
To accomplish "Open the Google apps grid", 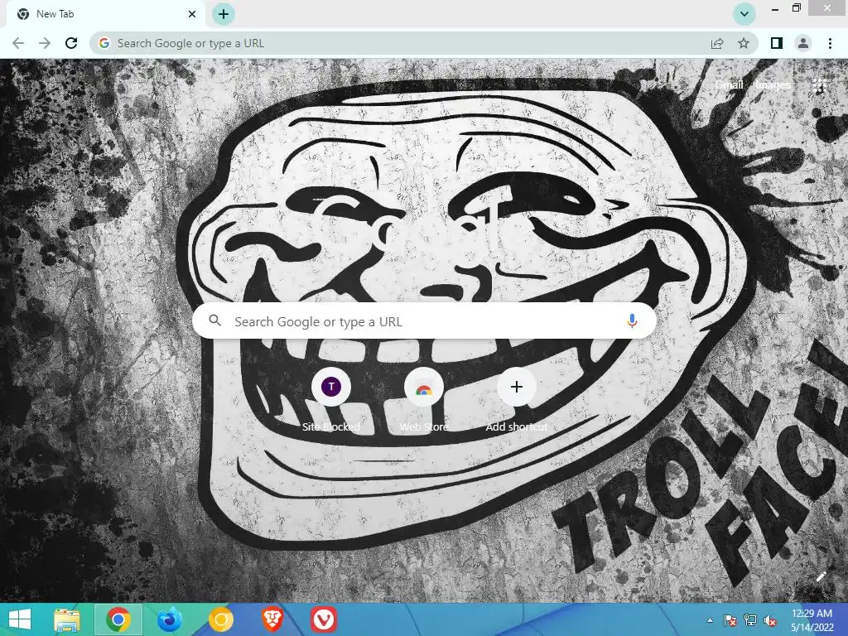I will (820, 85).
